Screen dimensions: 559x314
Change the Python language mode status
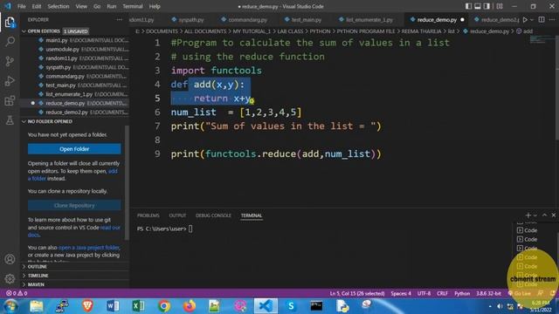tap(462, 293)
